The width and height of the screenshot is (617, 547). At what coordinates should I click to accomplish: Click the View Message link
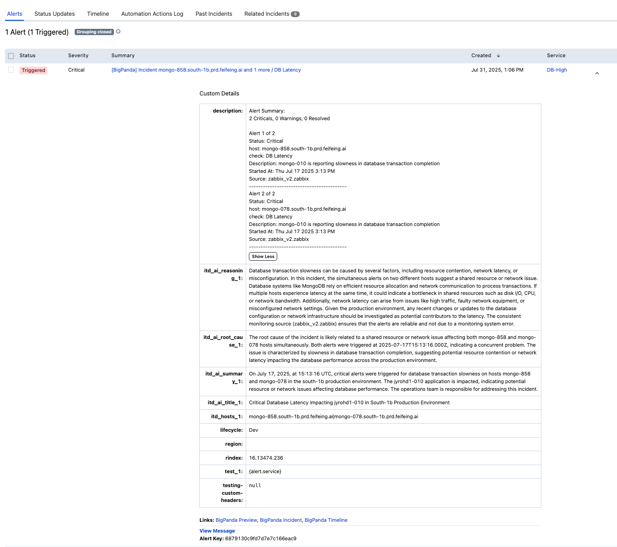pos(217,530)
